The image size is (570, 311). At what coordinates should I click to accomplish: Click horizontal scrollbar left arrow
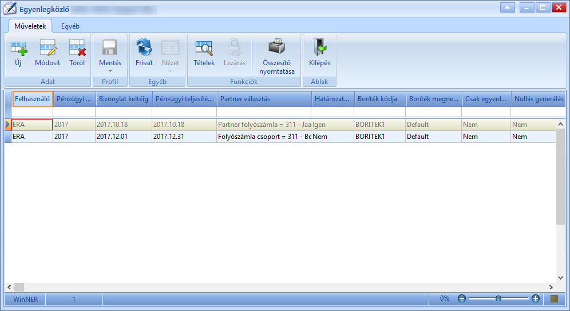pos(9,287)
